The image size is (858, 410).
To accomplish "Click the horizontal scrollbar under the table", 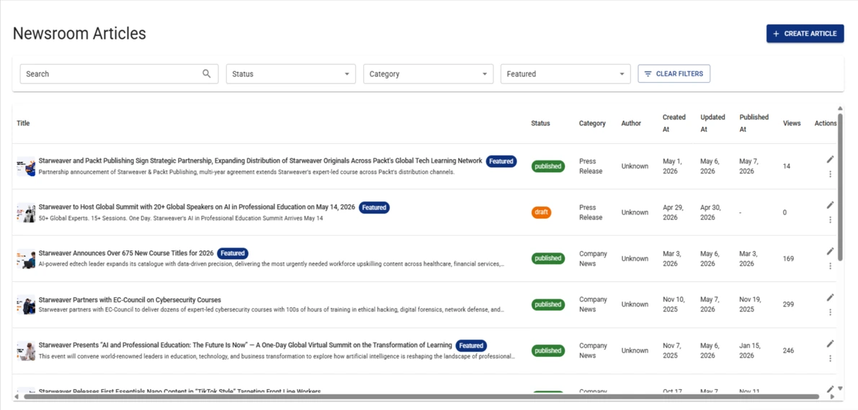I will click(421, 396).
